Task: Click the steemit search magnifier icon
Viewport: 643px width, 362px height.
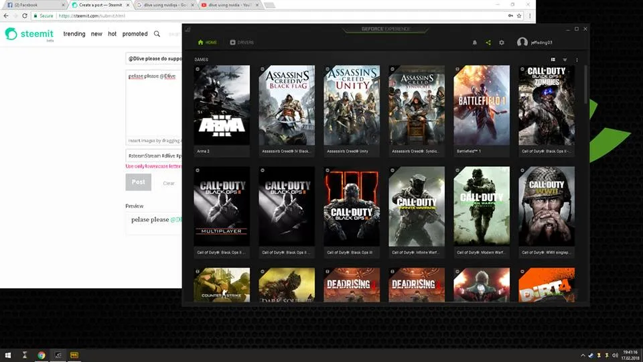Action: (x=157, y=34)
